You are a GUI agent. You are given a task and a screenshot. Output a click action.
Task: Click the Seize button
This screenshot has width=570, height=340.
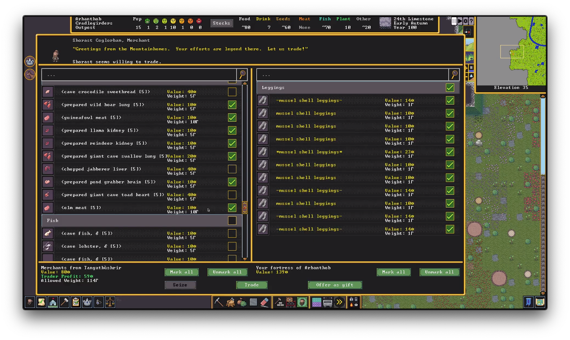coord(180,285)
